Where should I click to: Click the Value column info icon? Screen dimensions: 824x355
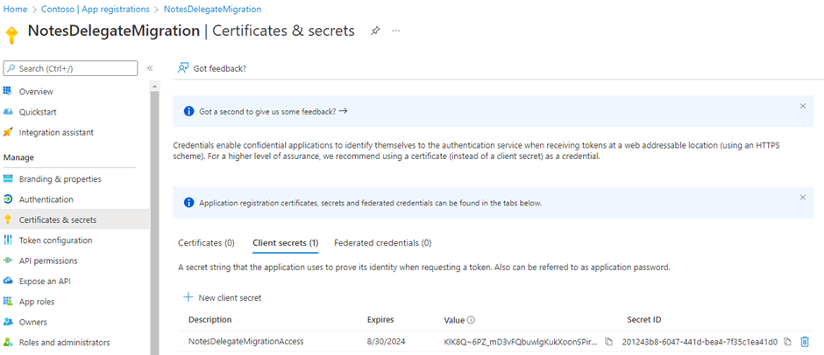[472, 320]
